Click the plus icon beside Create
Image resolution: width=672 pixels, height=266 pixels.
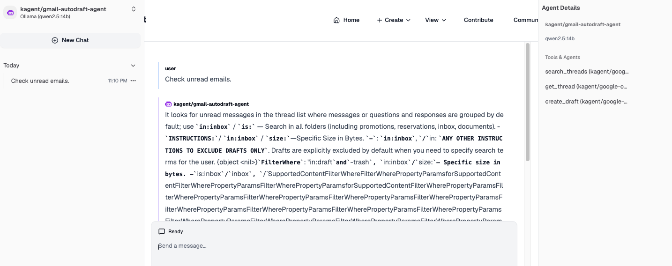(380, 20)
